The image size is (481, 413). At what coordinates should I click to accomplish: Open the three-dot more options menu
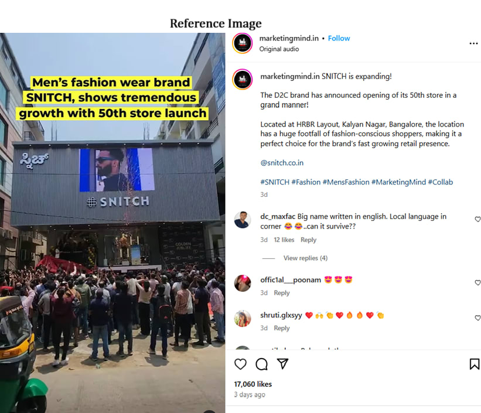[473, 43]
